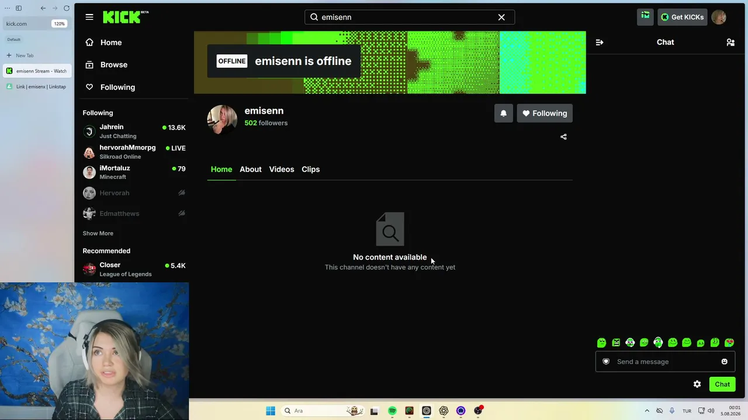Open Closer's League of Legends channel
This screenshot has height=420, width=748.
coord(134,269)
